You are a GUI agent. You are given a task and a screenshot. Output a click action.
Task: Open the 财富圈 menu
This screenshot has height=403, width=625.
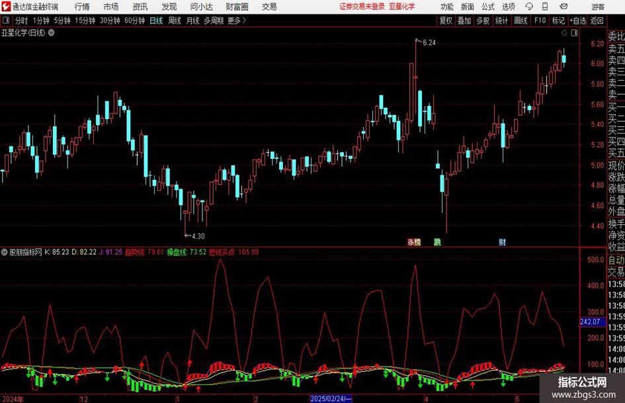point(237,7)
